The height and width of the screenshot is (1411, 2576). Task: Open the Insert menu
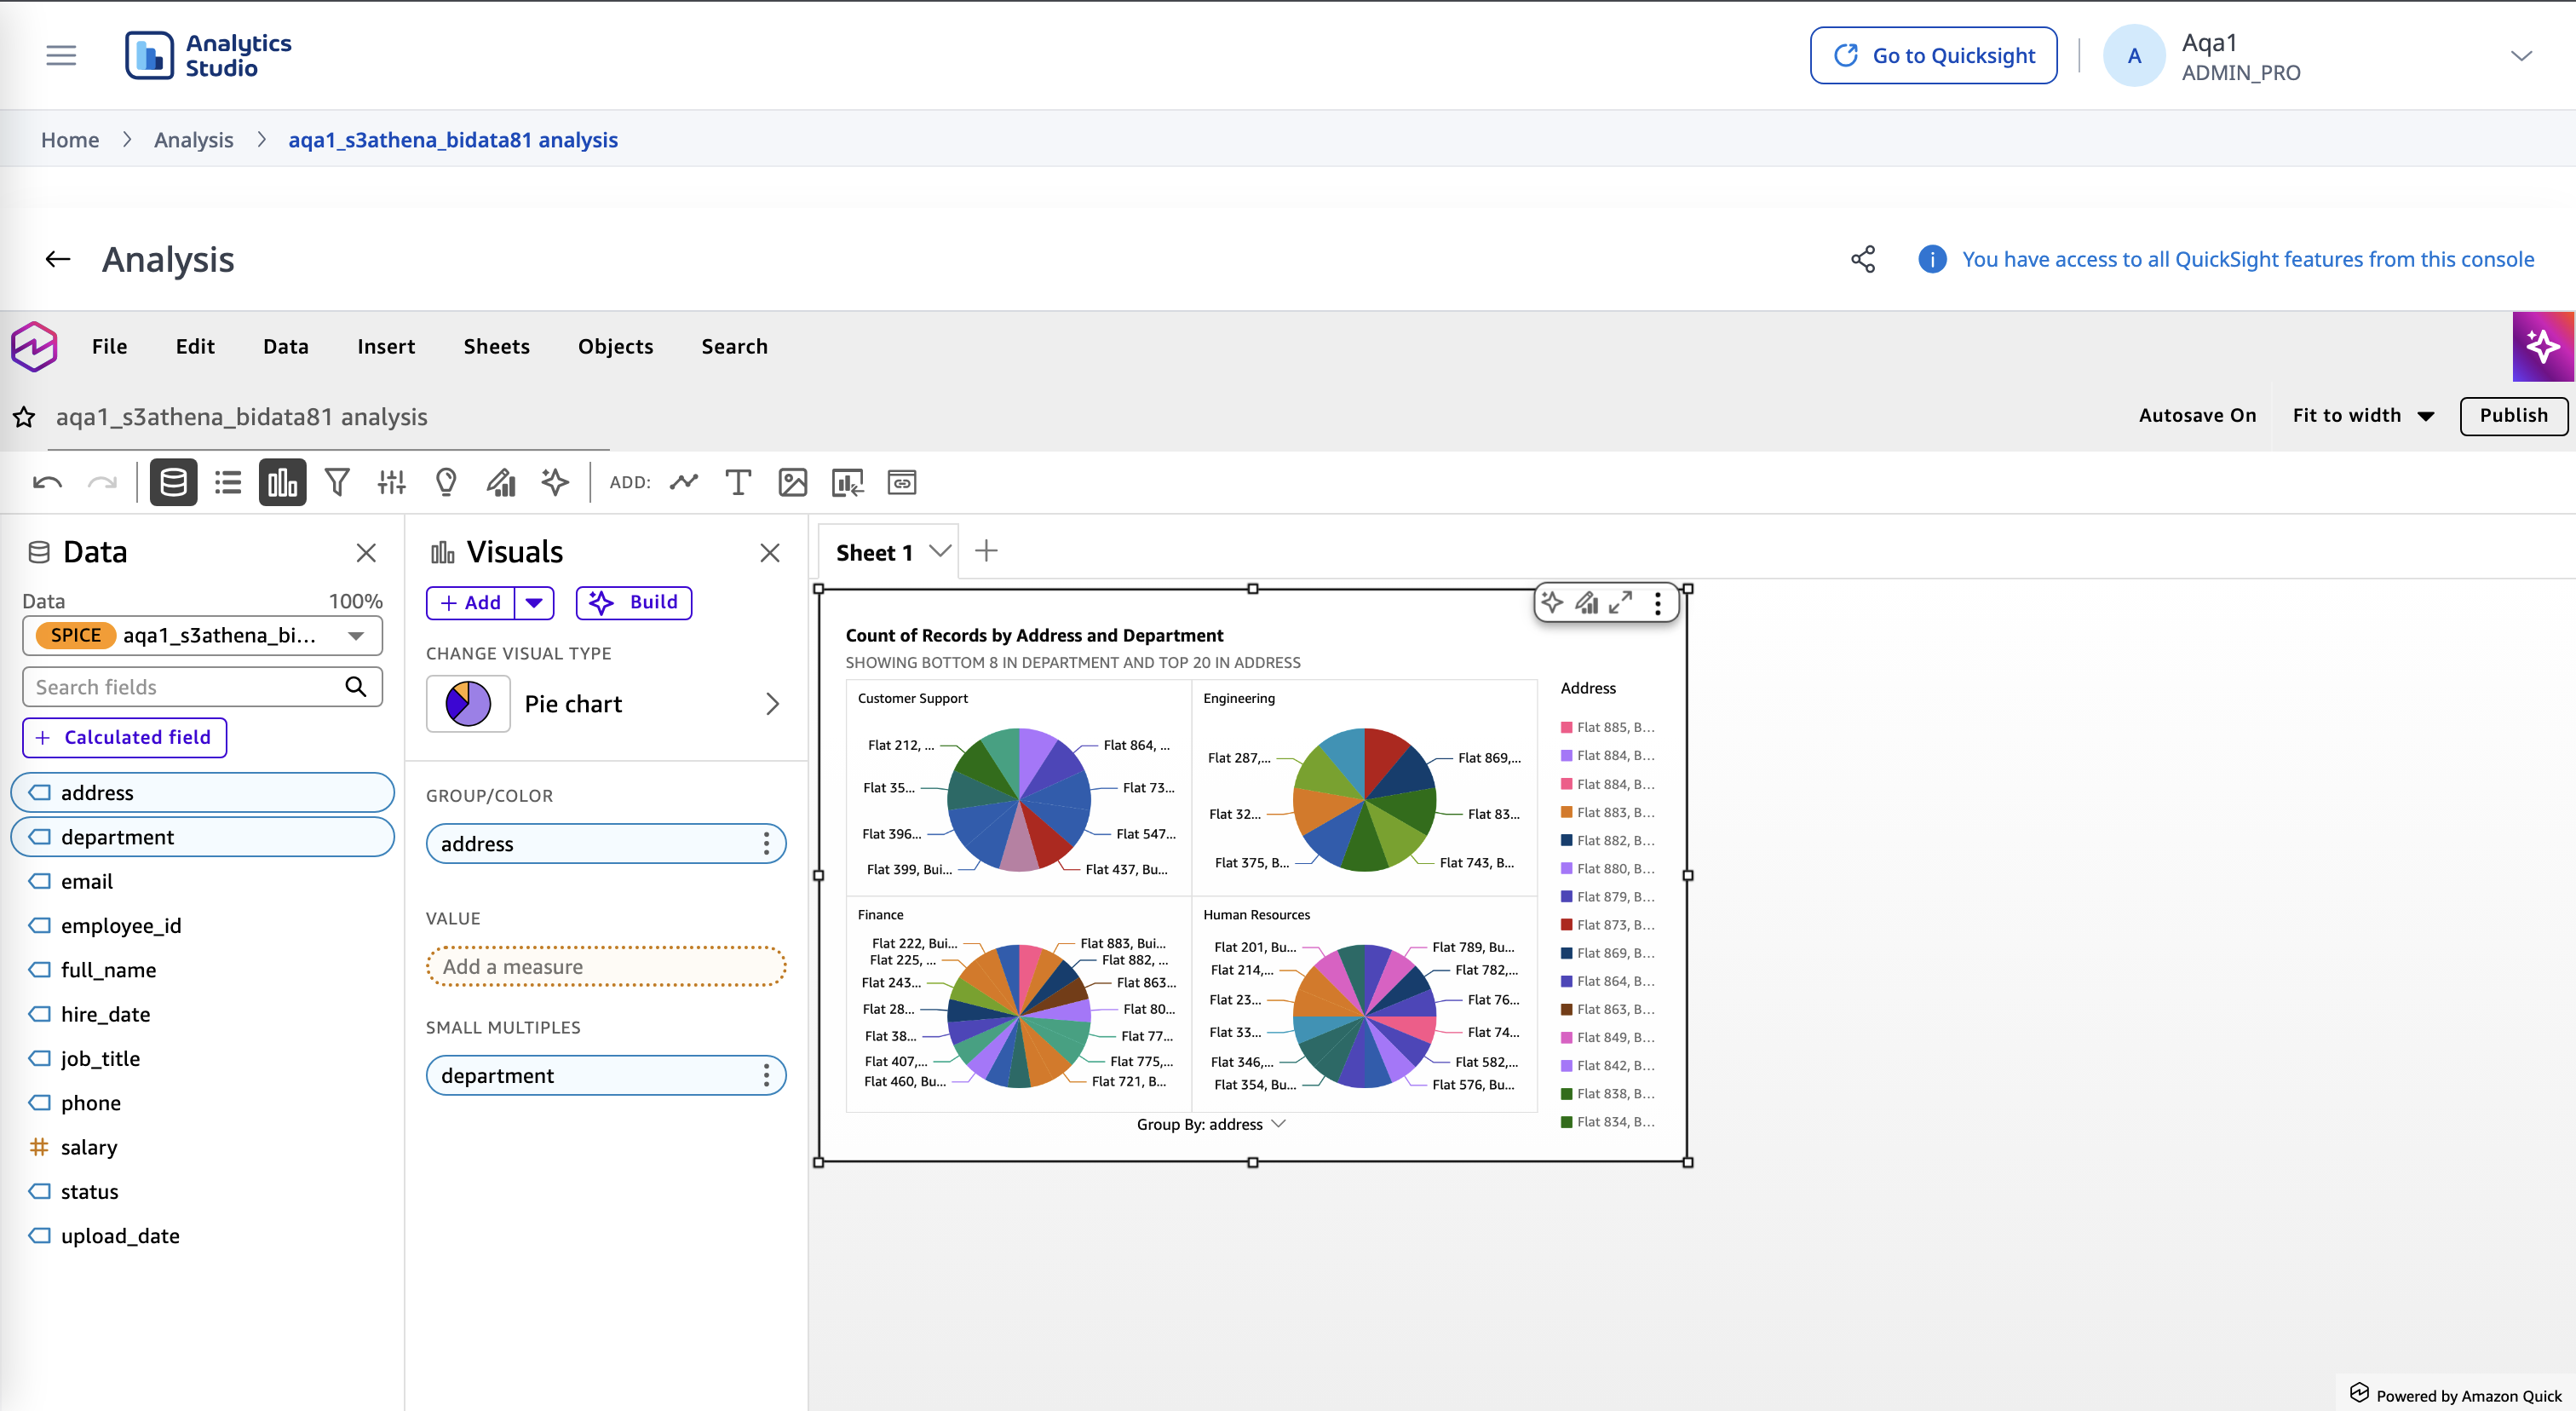pyautogui.click(x=386, y=347)
